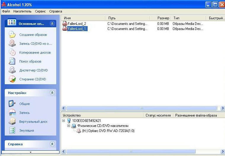Open Копирование дисков link
The width and height of the screenshot is (225, 156).
(x=35, y=52)
